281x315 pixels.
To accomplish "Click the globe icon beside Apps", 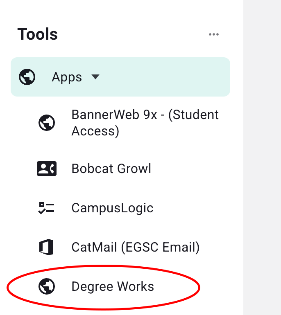I will [x=27, y=77].
